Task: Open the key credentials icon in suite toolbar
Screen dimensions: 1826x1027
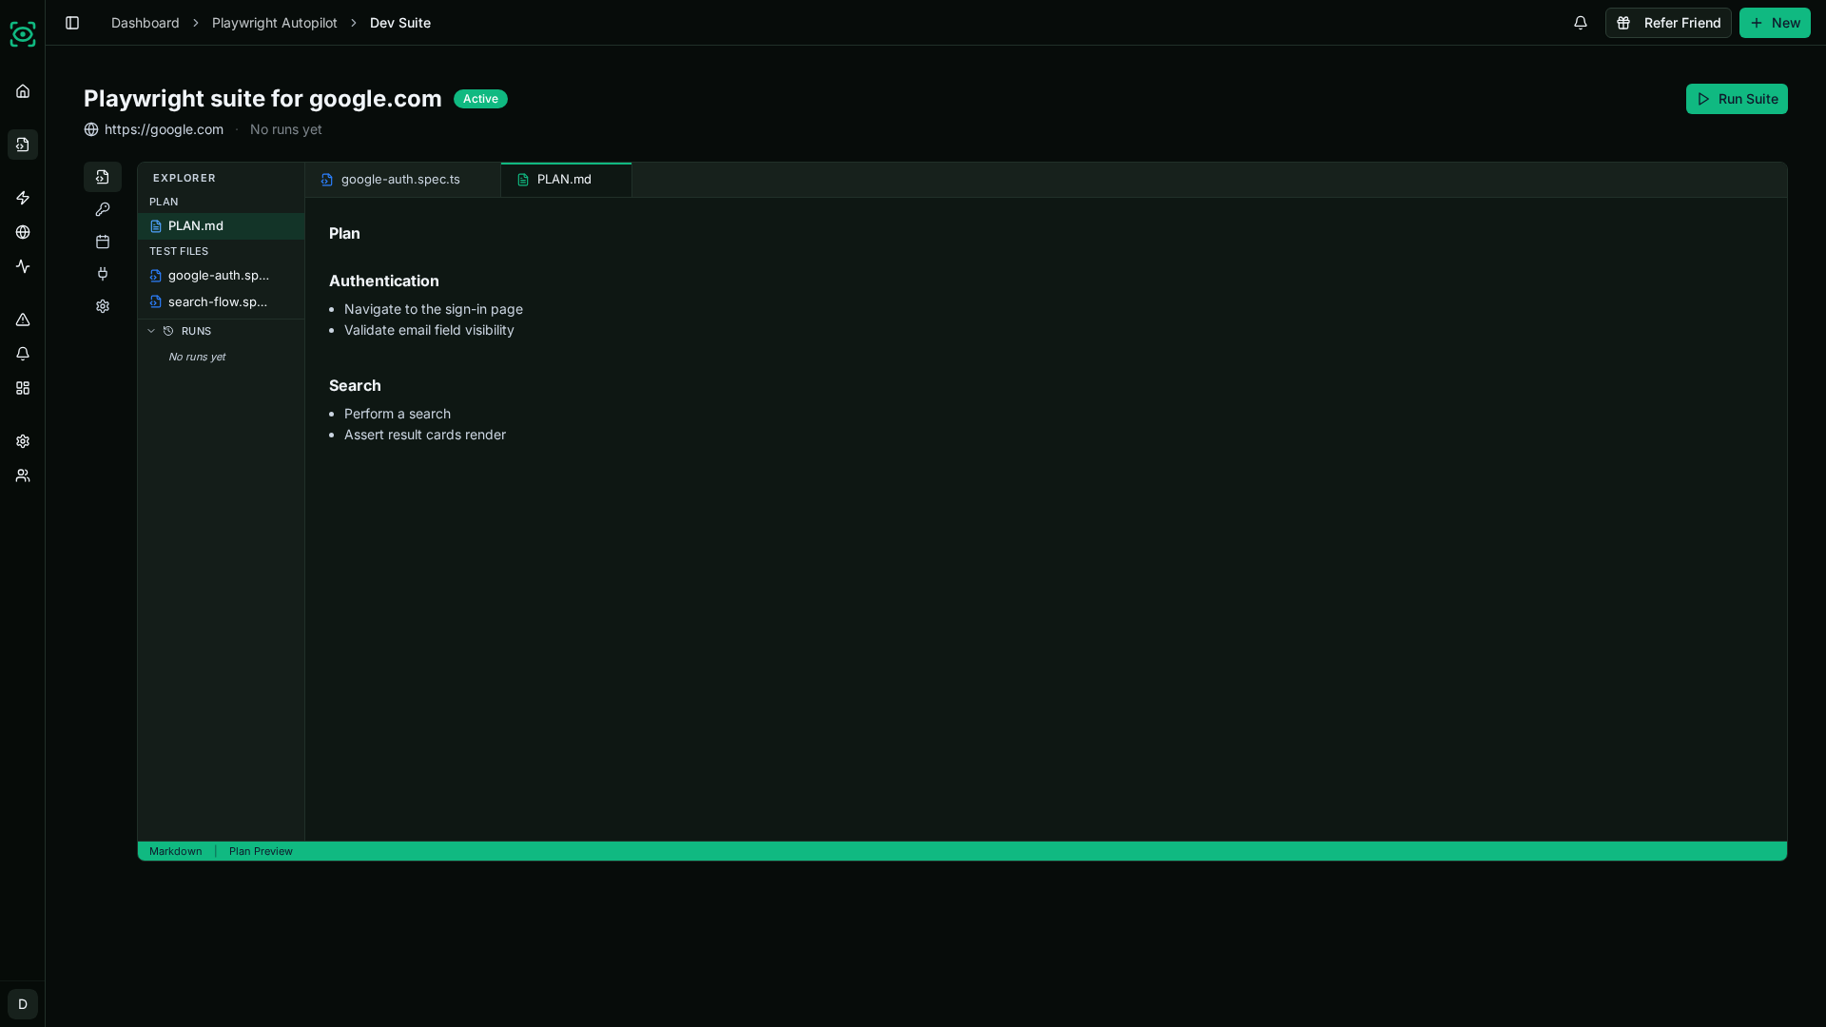Action: [x=103, y=209]
